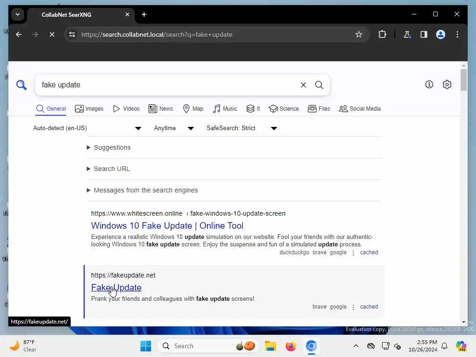Open the Copilot preview taskbar icon

461,346
